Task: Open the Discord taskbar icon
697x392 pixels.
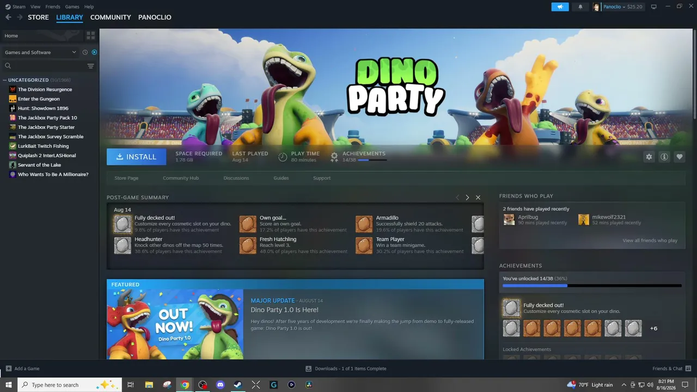Action: (x=221, y=385)
